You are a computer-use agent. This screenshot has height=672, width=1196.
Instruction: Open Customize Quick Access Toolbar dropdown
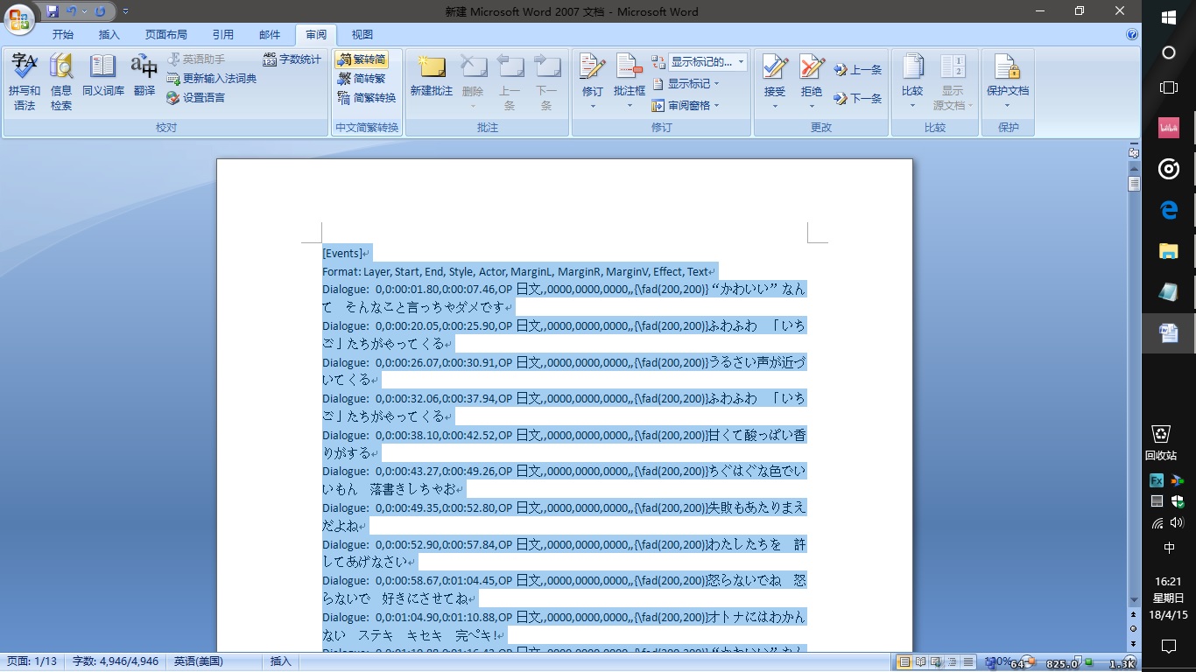(x=126, y=11)
